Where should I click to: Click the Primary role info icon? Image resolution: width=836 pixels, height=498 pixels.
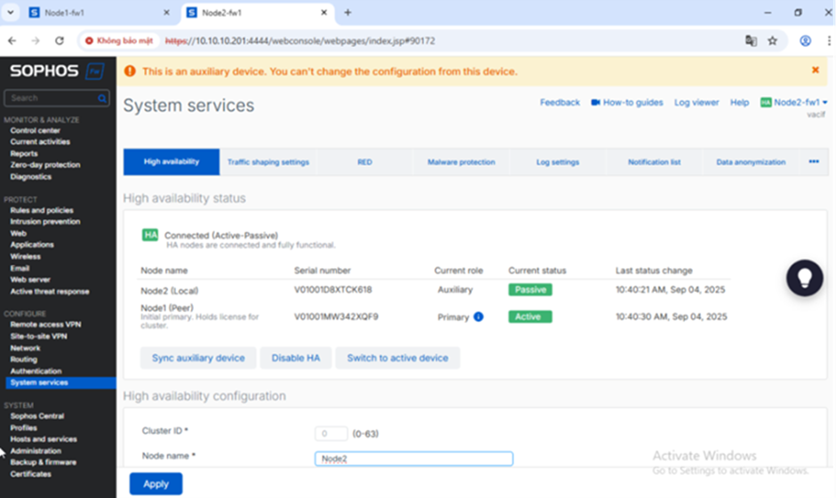pyautogui.click(x=478, y=317)
